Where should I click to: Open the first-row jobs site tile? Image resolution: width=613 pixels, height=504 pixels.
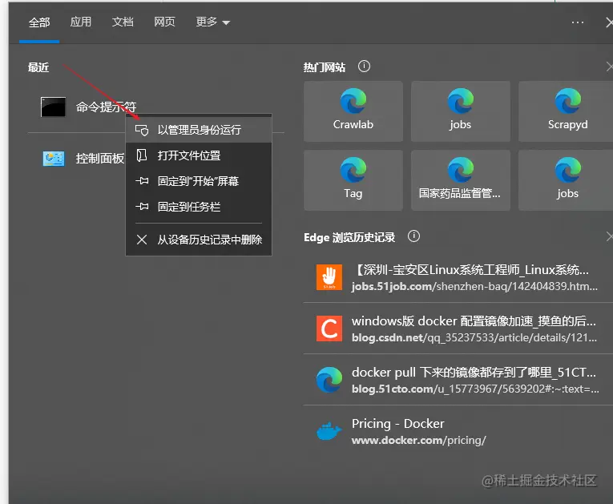[x=461, y=111]
